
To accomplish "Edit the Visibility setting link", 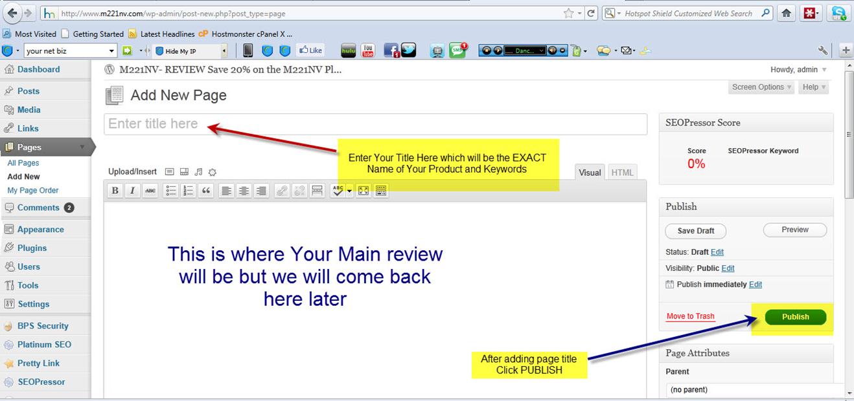I will click(x=728, y=268).
